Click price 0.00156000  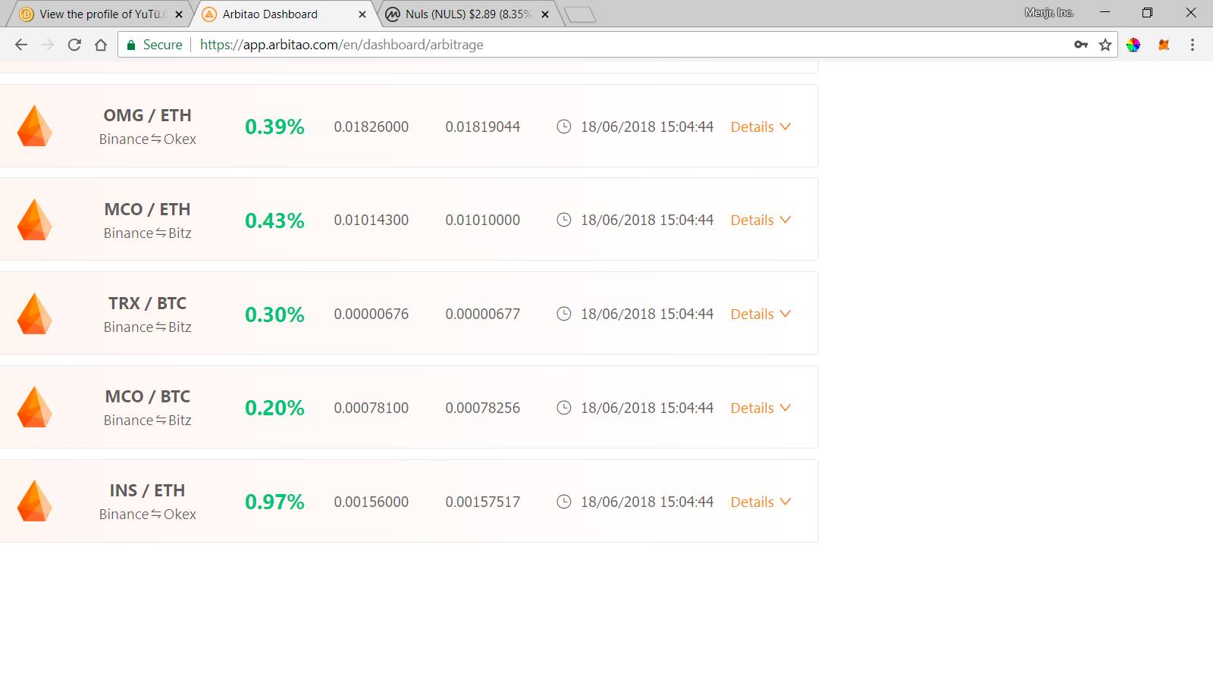tap(371, 502)
